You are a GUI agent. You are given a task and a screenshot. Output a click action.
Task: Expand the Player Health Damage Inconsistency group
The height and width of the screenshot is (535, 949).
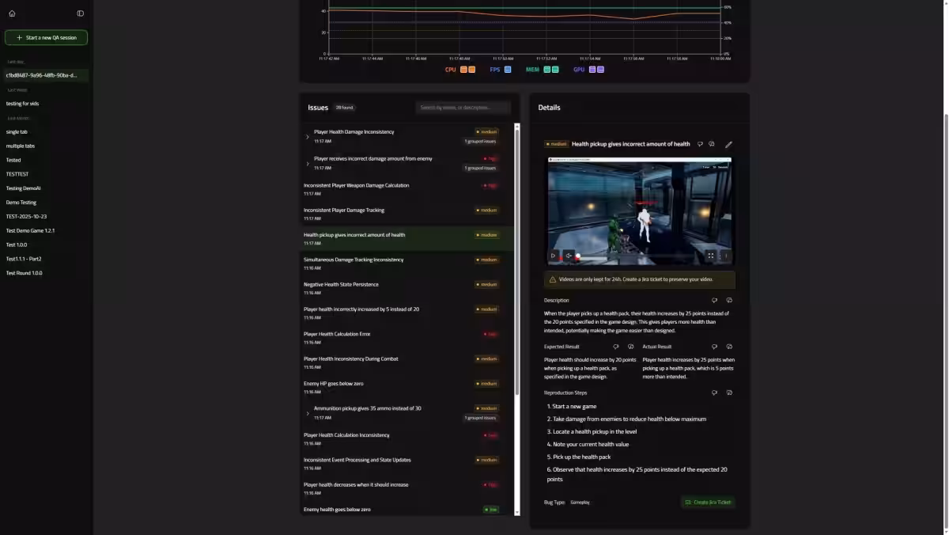(308, 137)
